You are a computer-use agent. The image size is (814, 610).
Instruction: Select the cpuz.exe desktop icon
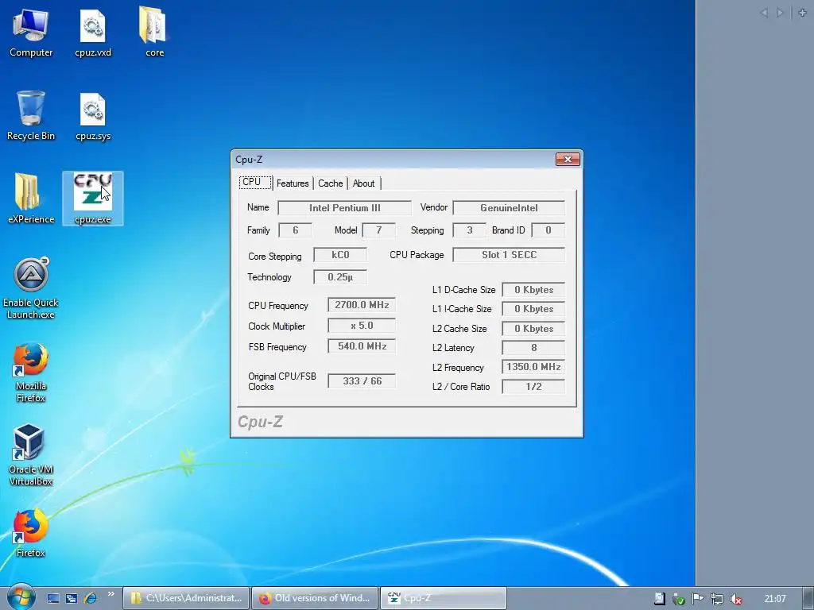point(93,199)
